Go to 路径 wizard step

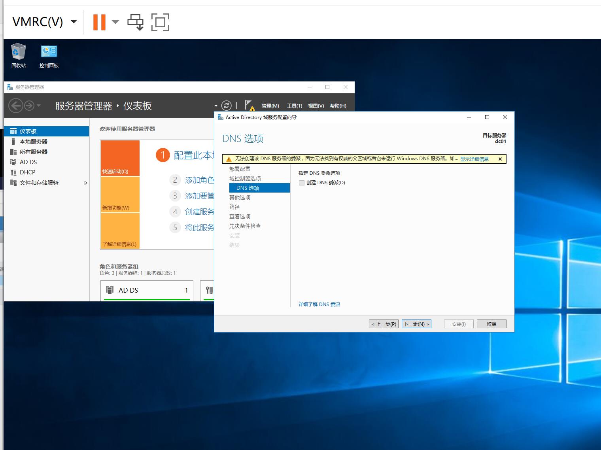click(x=234, y=207)
